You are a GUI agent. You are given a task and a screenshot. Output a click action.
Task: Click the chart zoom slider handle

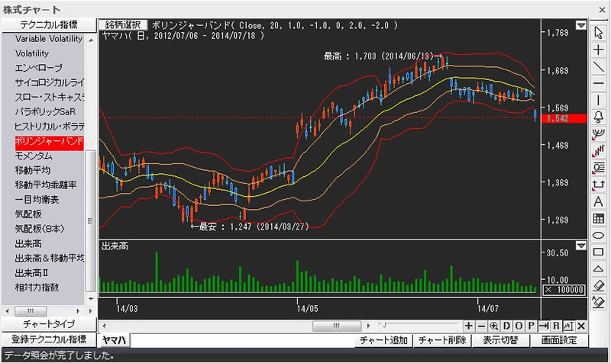383,325
